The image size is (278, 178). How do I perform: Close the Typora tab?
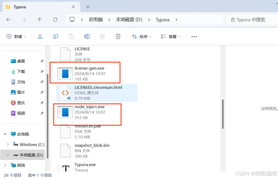[x=73, y=7]
